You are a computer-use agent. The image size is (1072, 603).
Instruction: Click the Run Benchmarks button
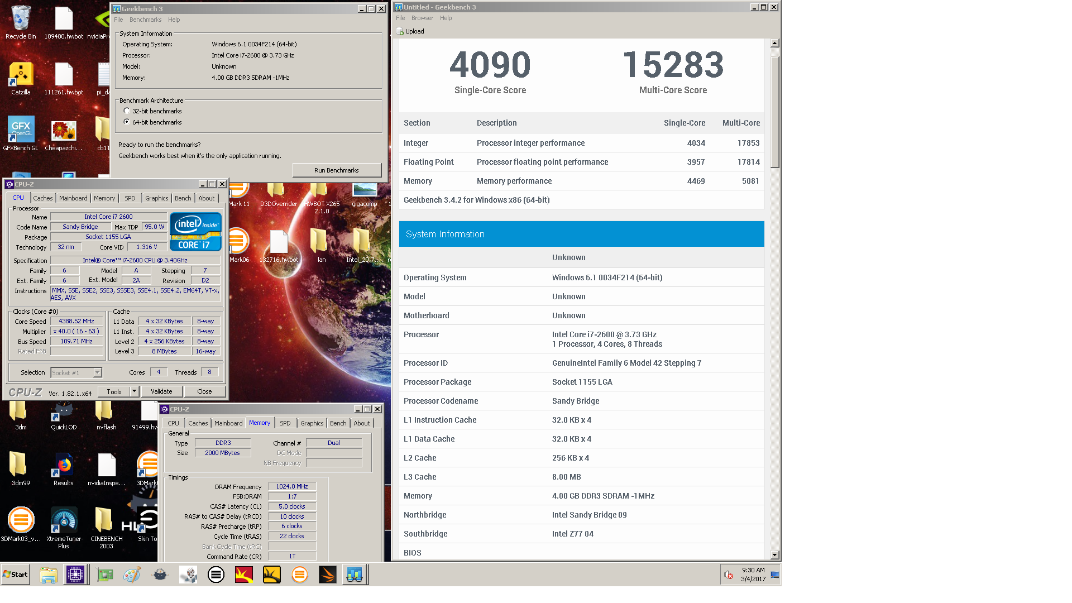point(337,170)
